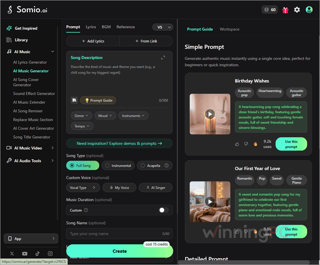Open settings via the gear icon
This screenshot has height=265, width=320.
pyautogui.click(x=297, y=10)
